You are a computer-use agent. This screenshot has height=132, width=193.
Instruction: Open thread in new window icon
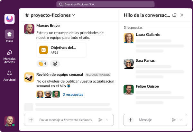point(174,15)
